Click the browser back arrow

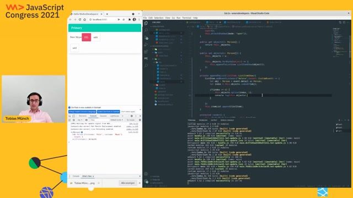tap(71, 20)
